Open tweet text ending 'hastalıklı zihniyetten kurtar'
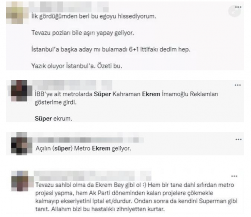The image size is (251, 217). [136, 197]
